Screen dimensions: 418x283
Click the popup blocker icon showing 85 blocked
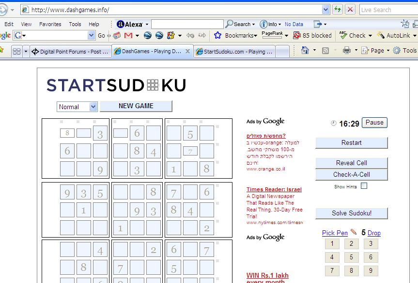297,35
